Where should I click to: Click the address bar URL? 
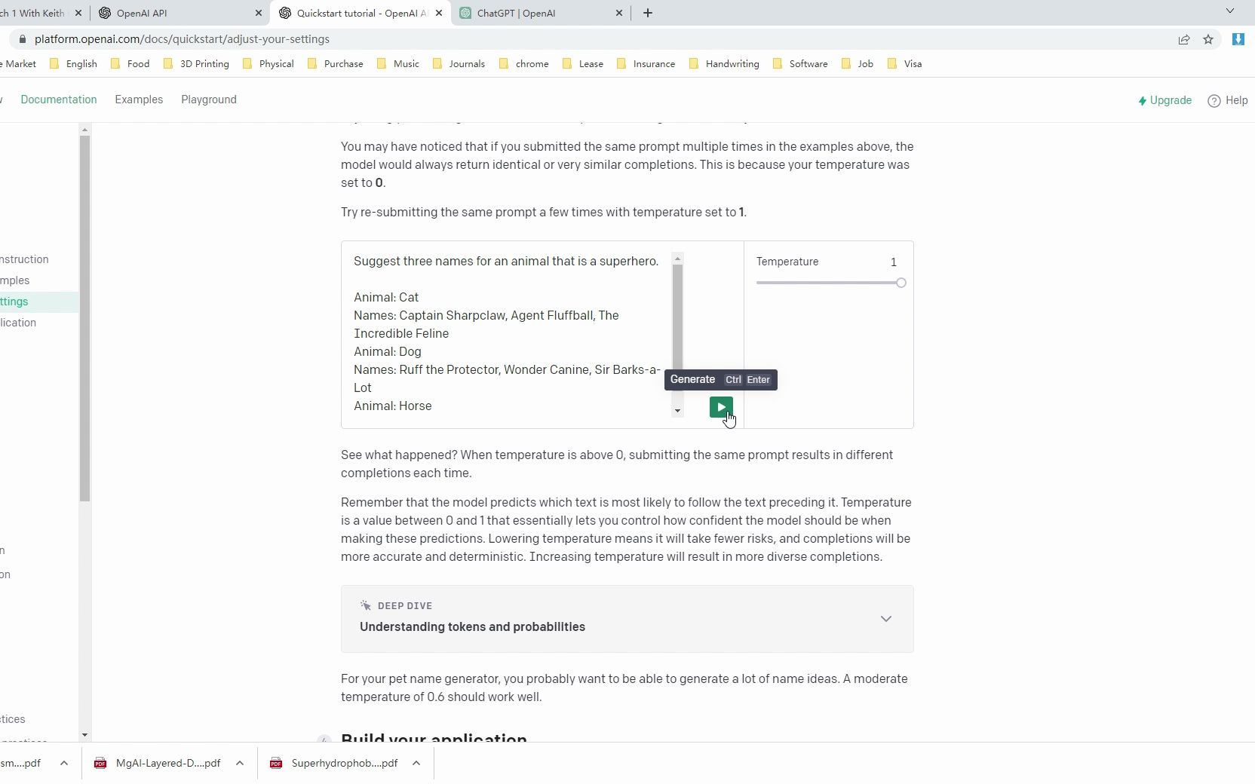pos(182,39)
